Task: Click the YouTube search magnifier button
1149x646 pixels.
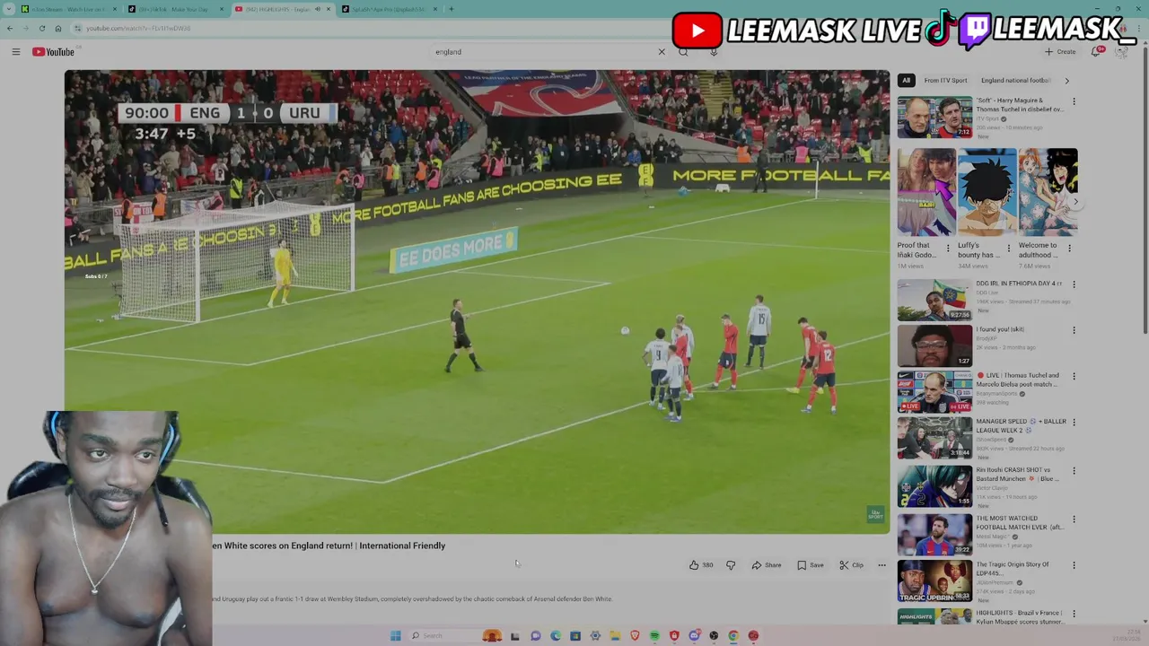Action: coord(683,52)
